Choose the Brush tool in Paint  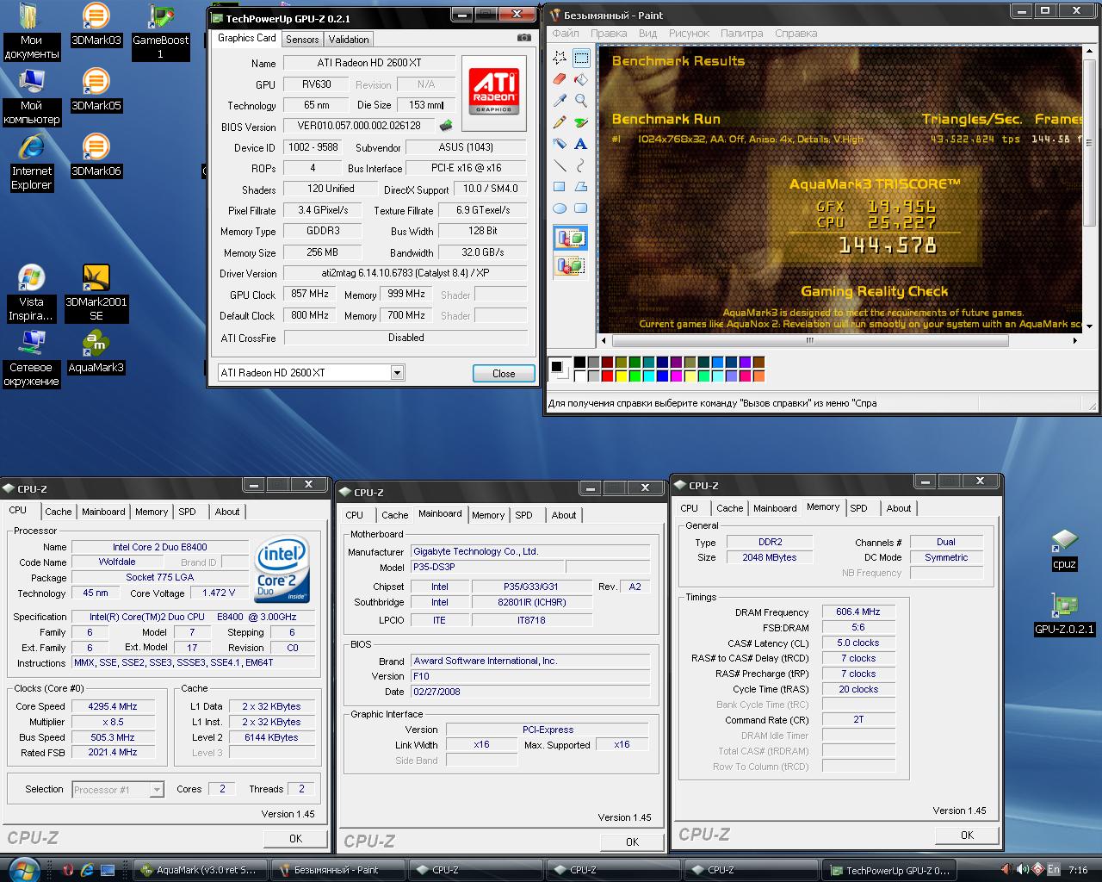tap(581, 122)
